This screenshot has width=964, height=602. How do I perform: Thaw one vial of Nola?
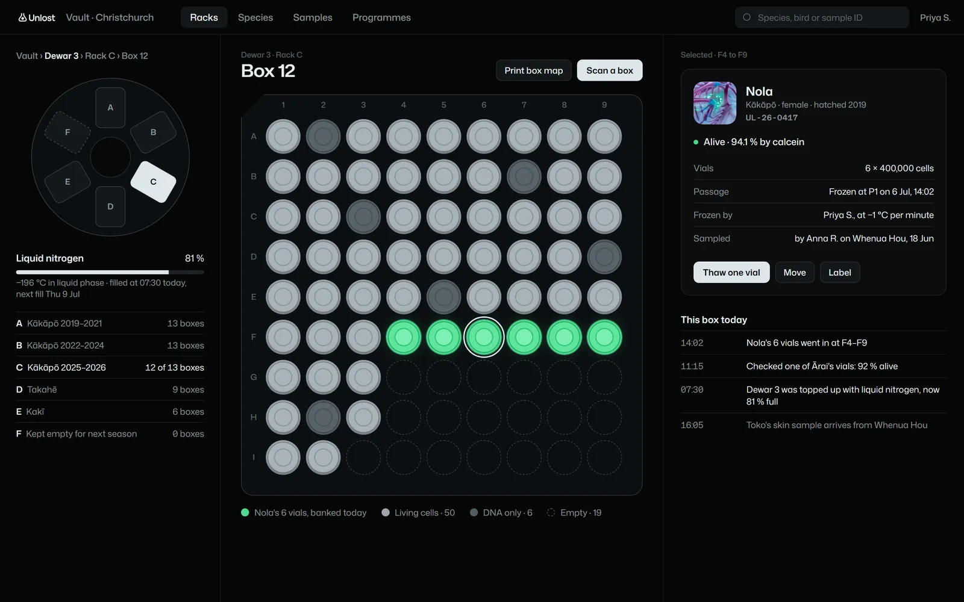pyautogui.click(x=731, y=272)
